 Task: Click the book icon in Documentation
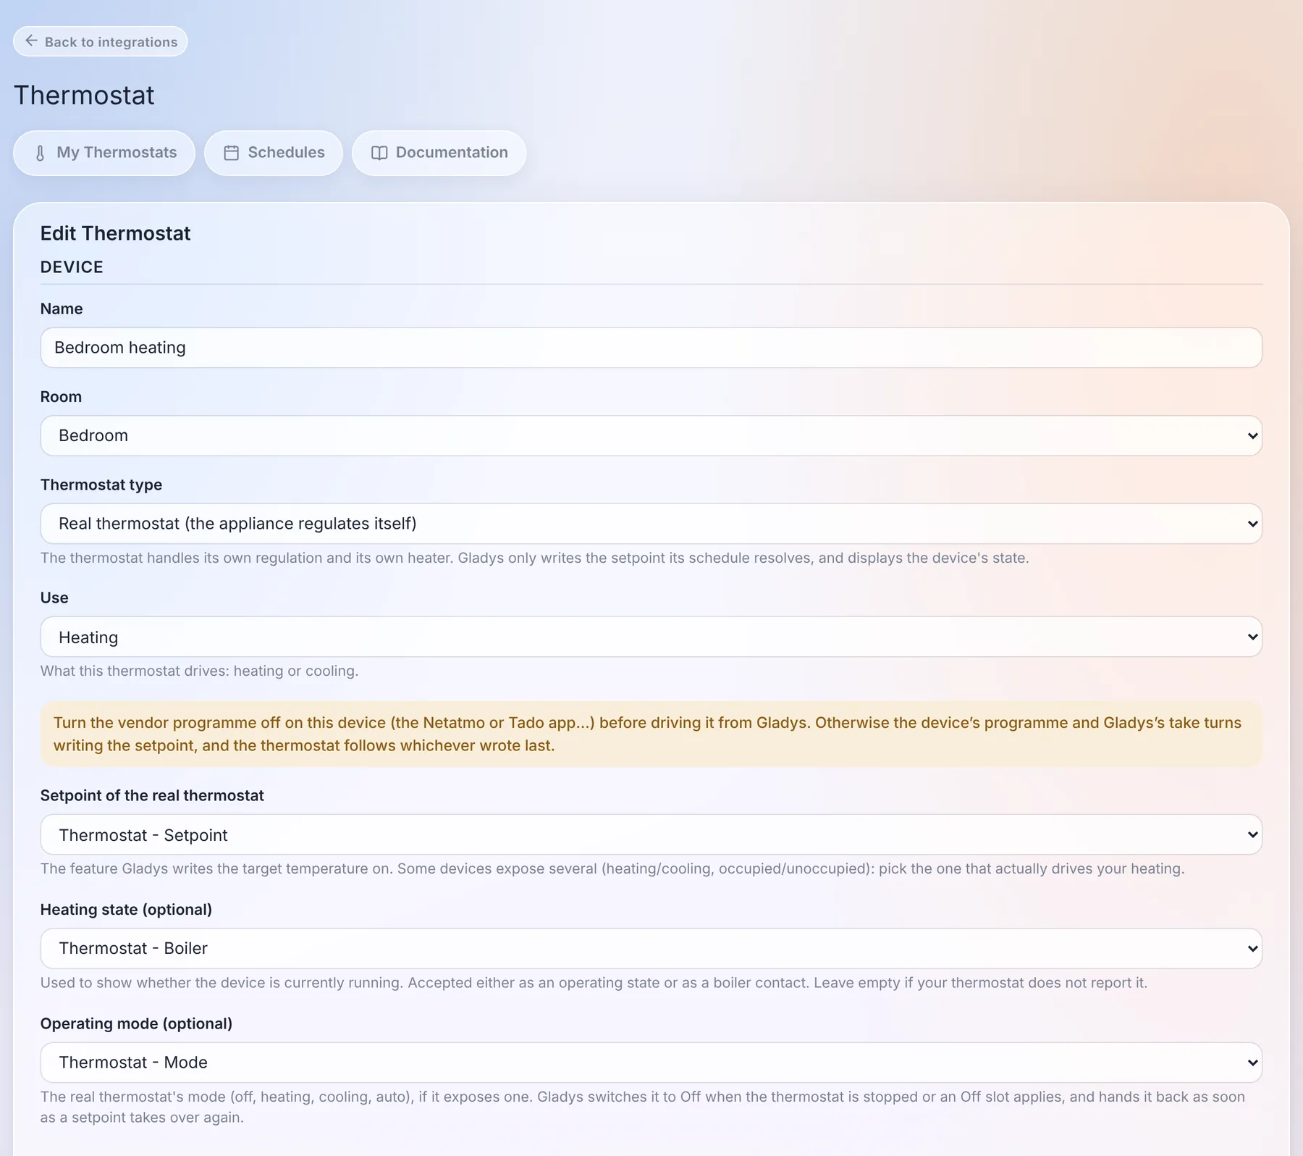pyautogui.click(x=379, y=153)
